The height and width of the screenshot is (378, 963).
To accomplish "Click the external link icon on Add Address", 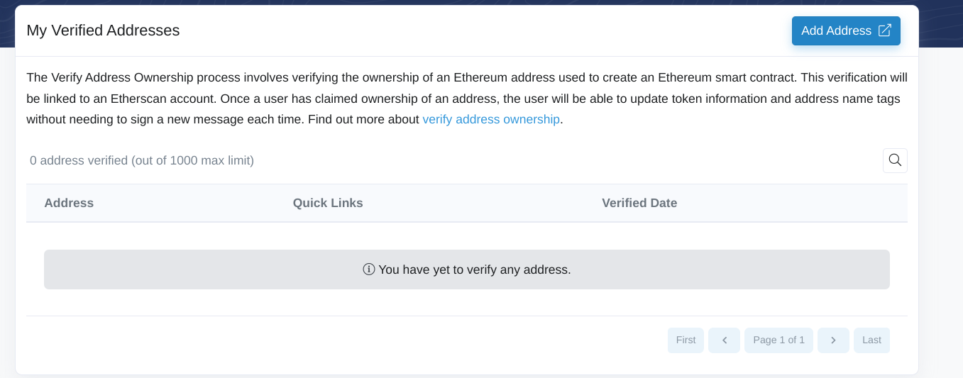I will click(884, 30).
